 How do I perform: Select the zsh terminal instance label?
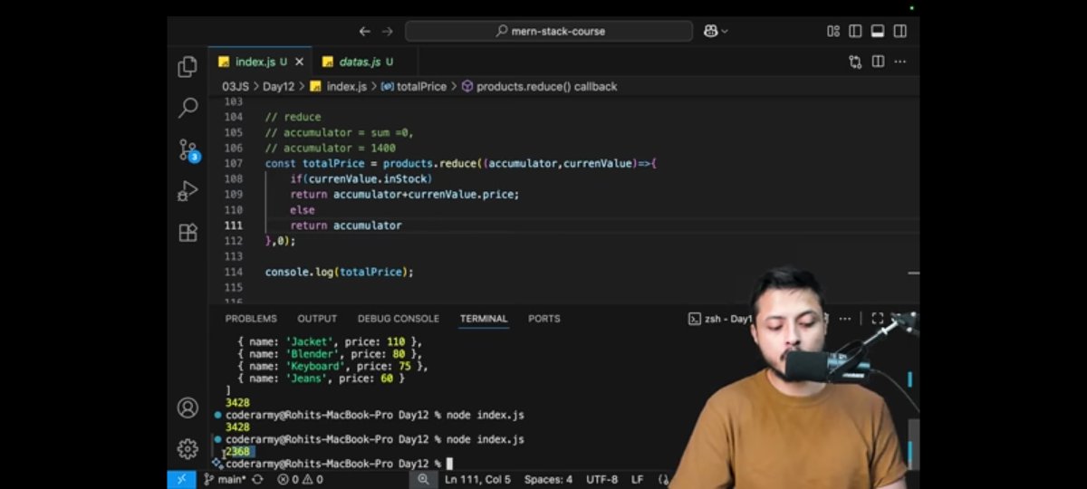[x=721, y=319]
